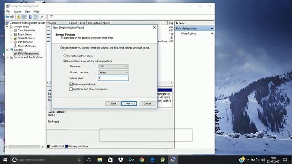Expand Services and Applications node
This screenshot has width=292, height=164.
(7, 58)
